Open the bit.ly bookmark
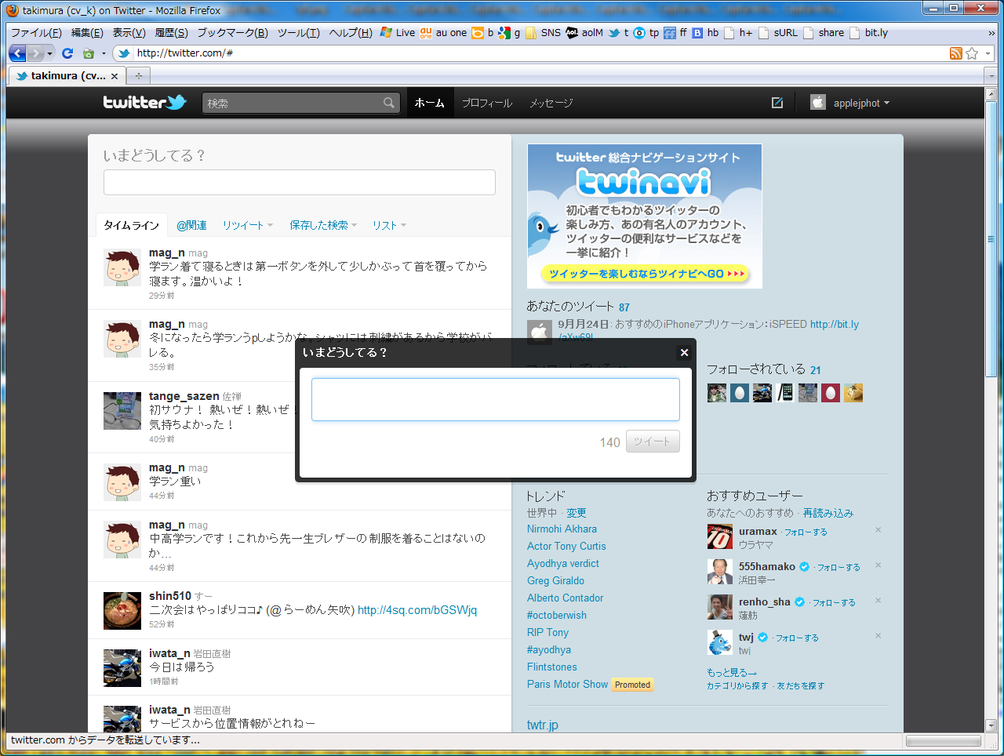This screenshot has width=1004, height=756. (x=869, y=33)
